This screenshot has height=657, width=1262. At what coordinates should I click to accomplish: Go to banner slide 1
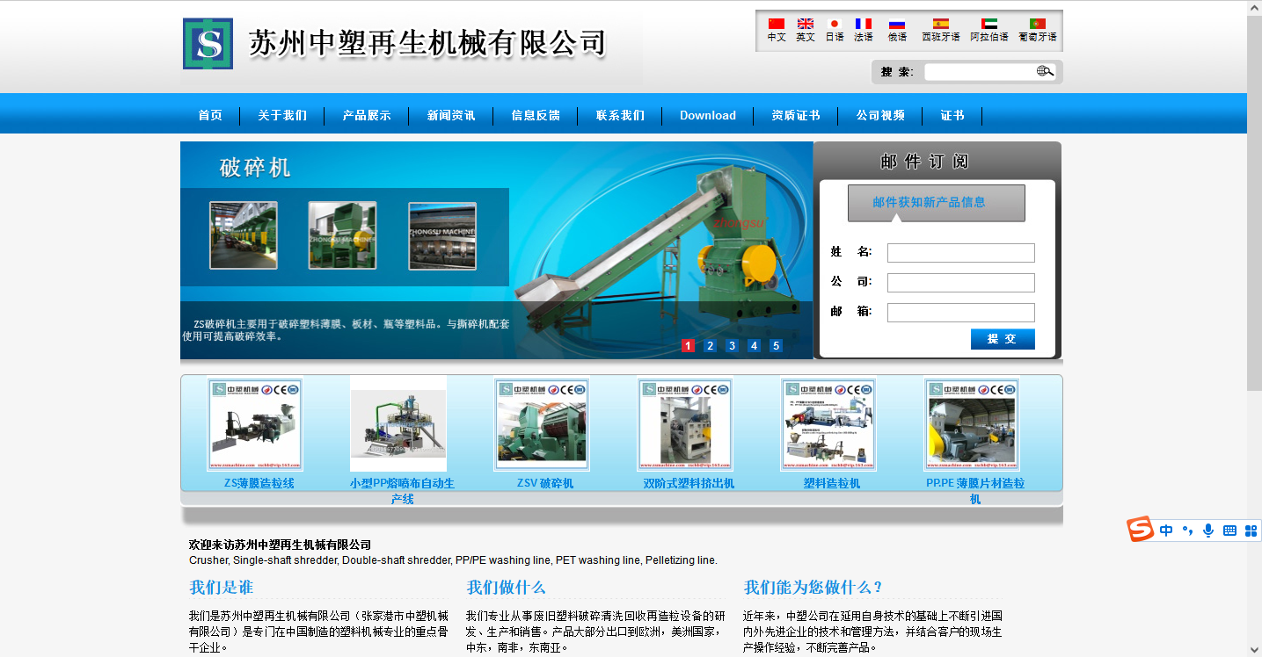pos(688,345)
